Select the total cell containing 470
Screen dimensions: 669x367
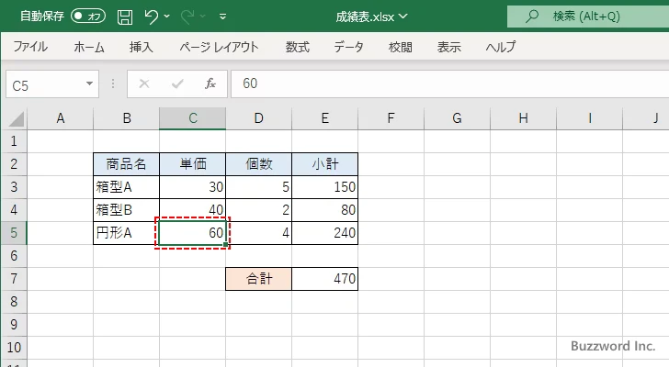pos(324,279)
